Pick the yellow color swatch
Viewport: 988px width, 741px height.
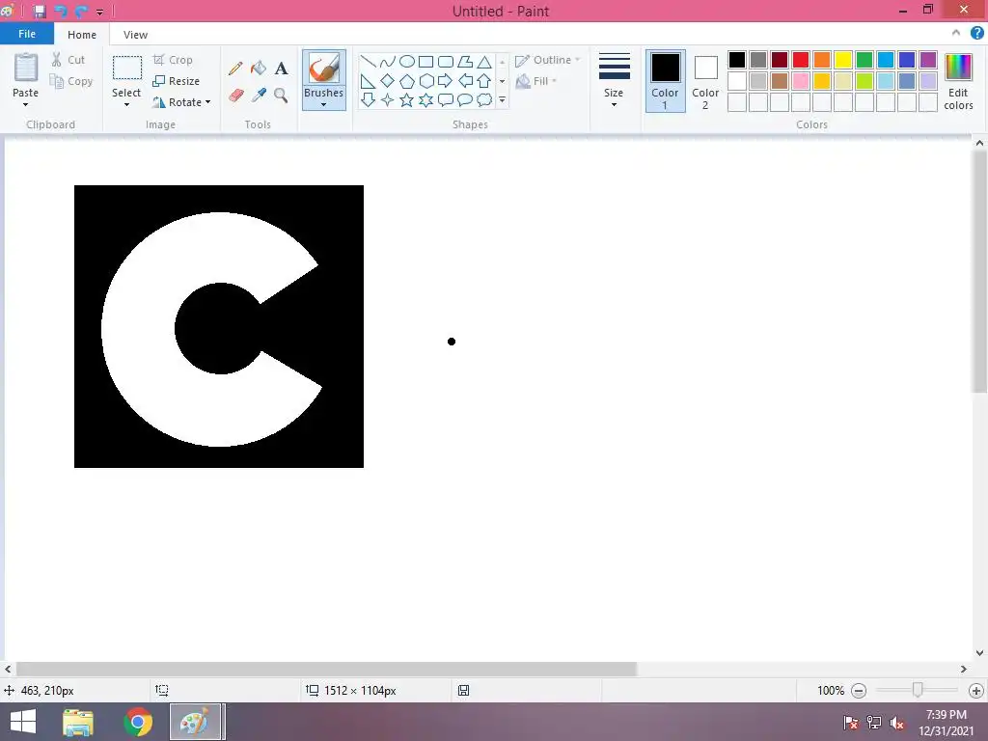[x=843, y=60]
